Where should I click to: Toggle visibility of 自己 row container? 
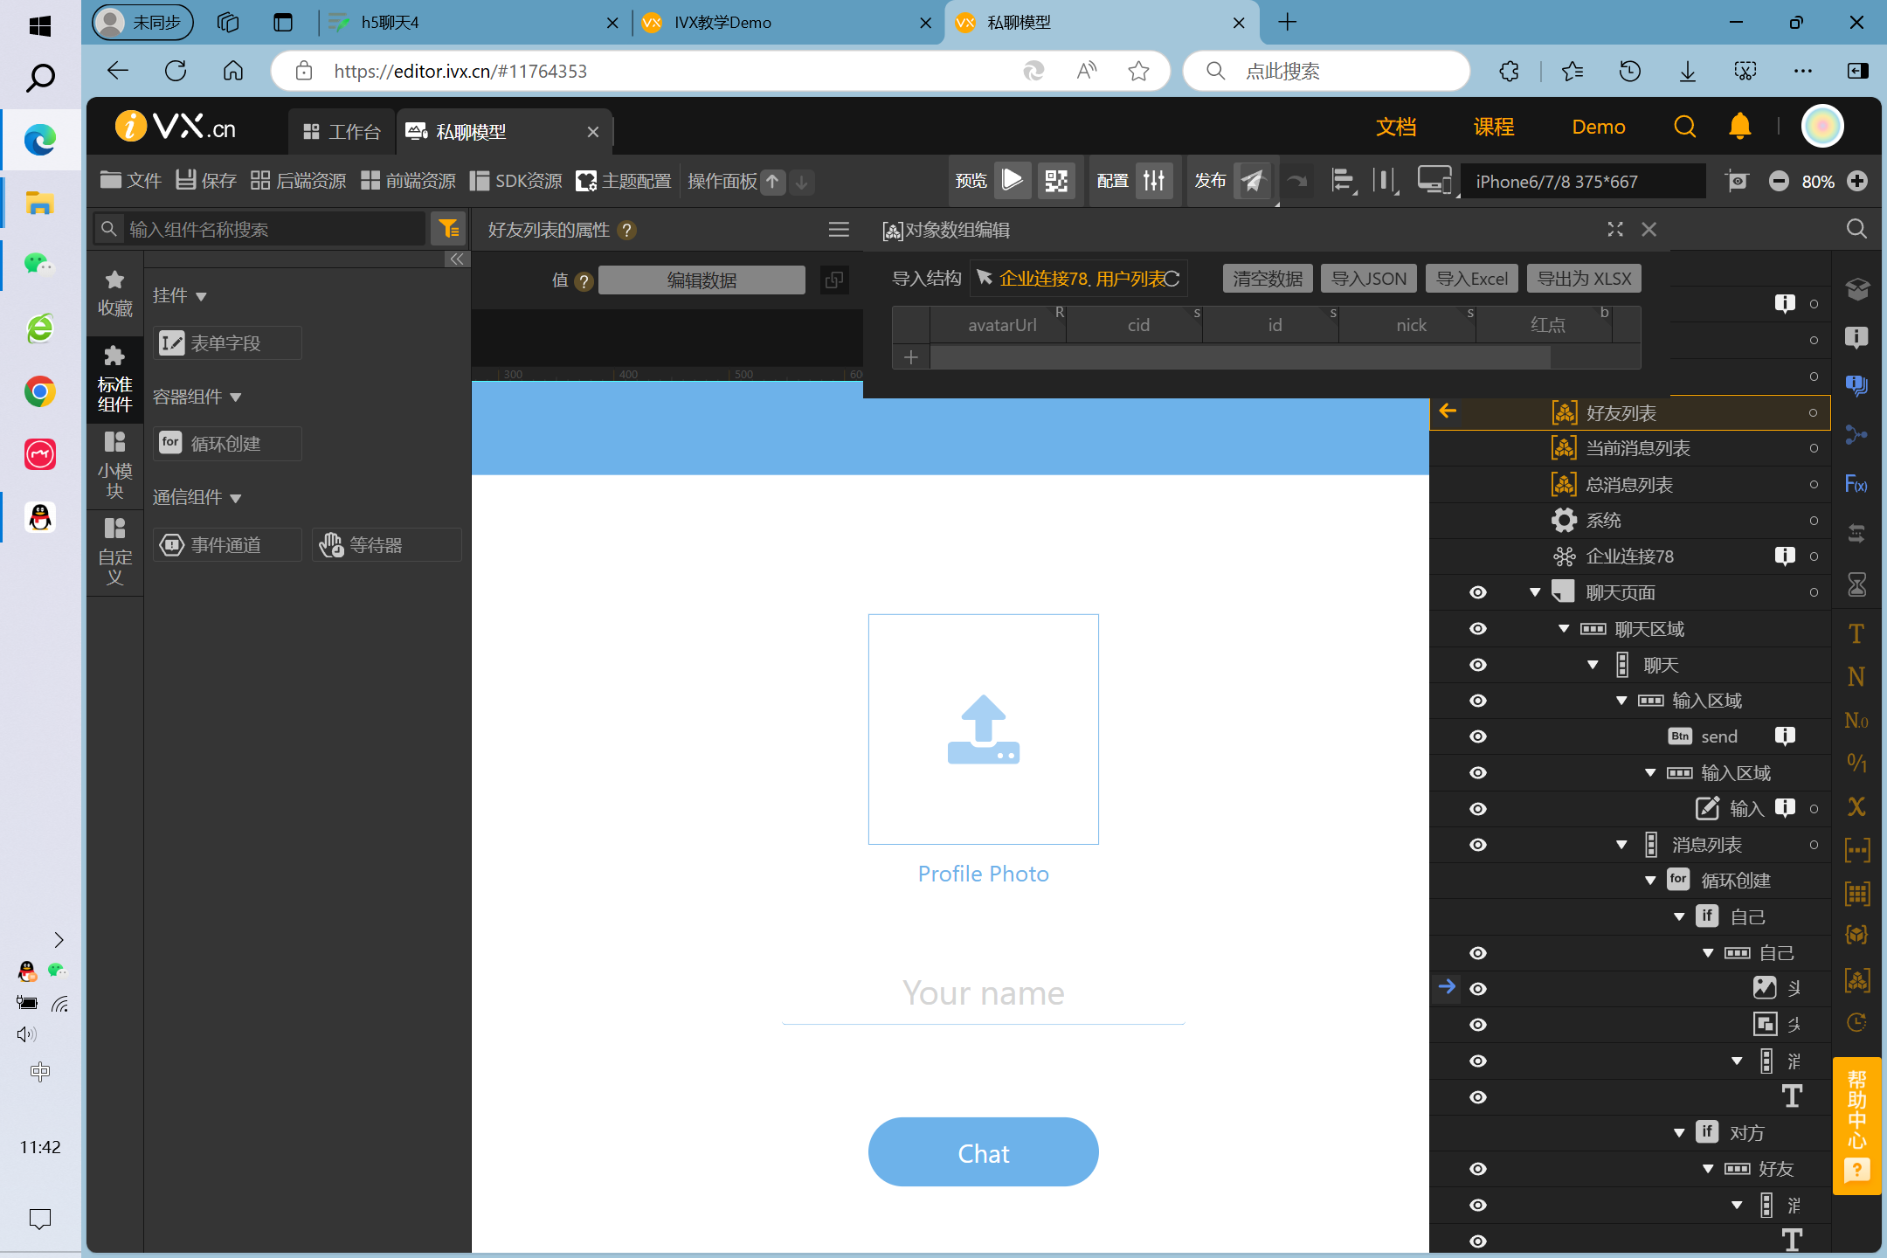[x=1477, y=953]
